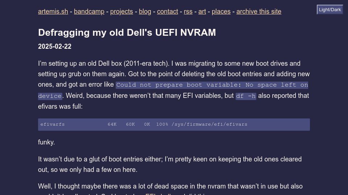Click the /sys/firmware/efi/efivars path text
This screenshot has width=348, height=195.
(209, 124)
